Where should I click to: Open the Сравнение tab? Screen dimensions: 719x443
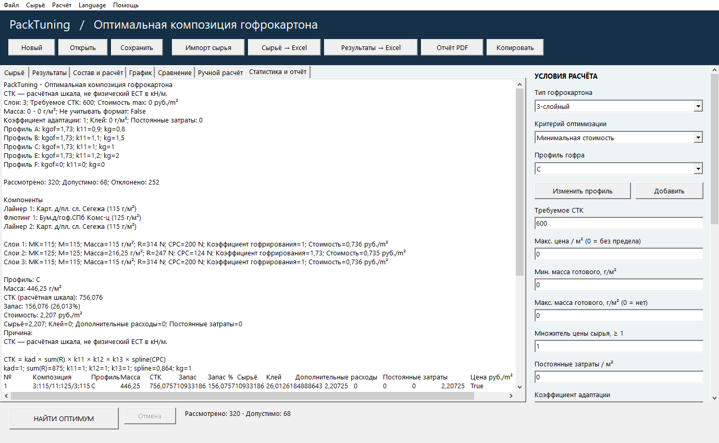175,73
